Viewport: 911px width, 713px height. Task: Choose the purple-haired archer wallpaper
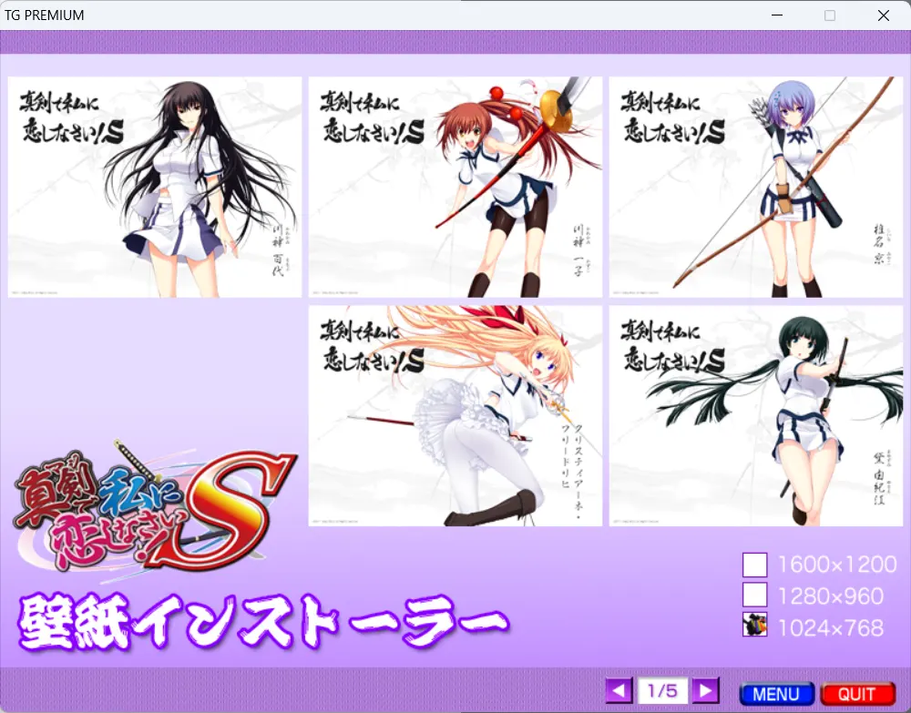(x=756, y=187)
